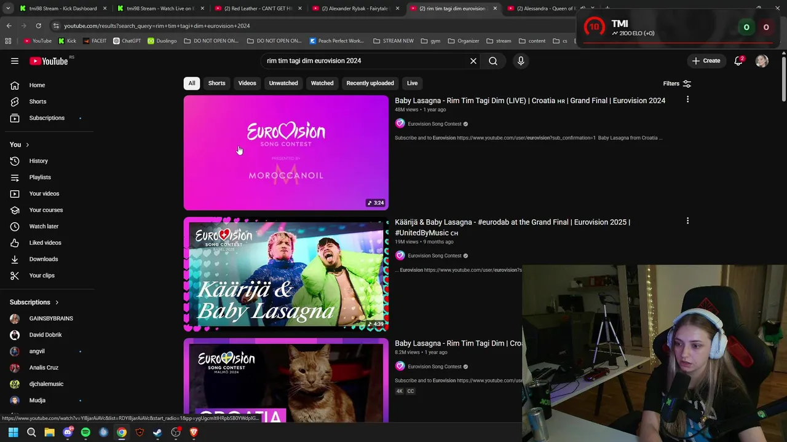The image size is (787, 442).
Task: Select the Unwatched filter chip
Action: (283, 83)
